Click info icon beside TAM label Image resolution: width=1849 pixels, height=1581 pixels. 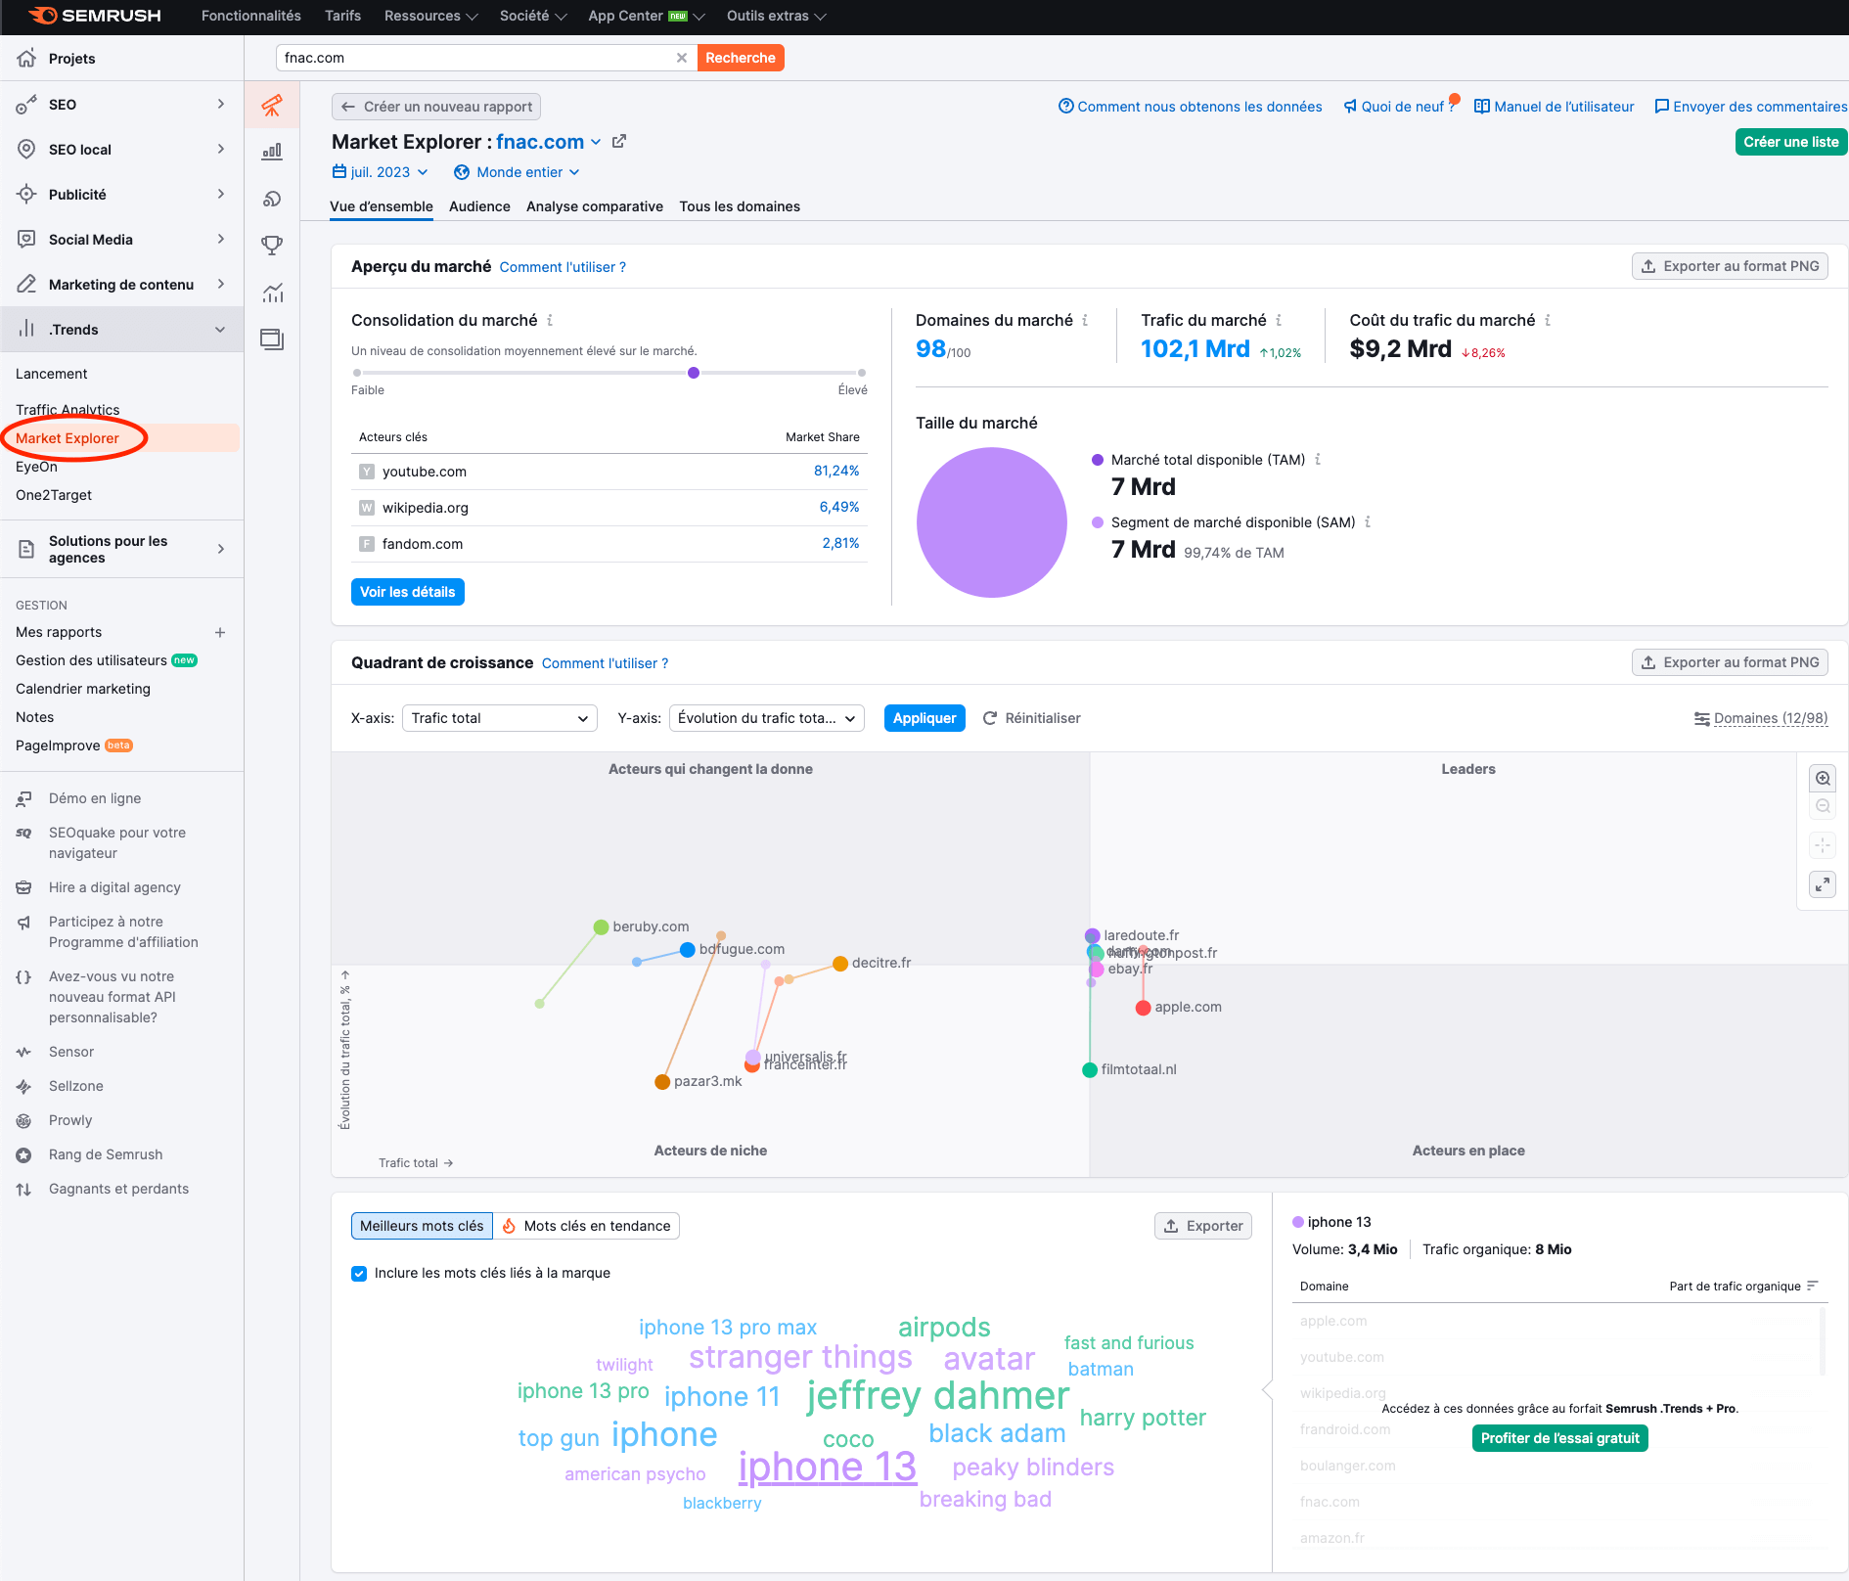tap(1318, 459)
